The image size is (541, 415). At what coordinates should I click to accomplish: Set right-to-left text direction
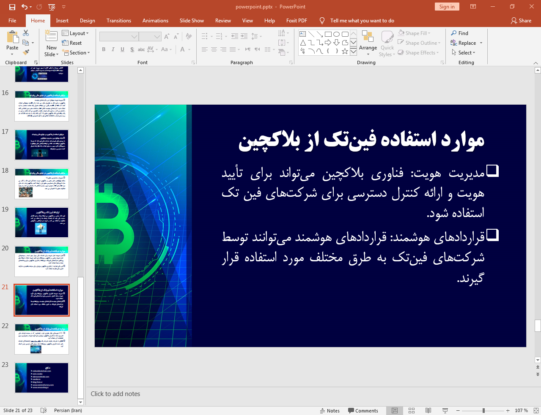pos(257,49)
